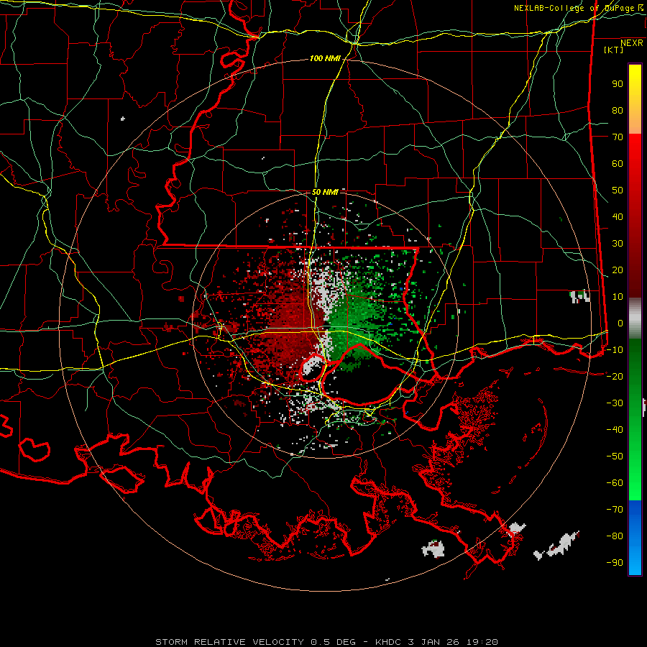The image size is (647, 647).
Task: Select the -50 value on velocity scale
Action: click(615, 456)
